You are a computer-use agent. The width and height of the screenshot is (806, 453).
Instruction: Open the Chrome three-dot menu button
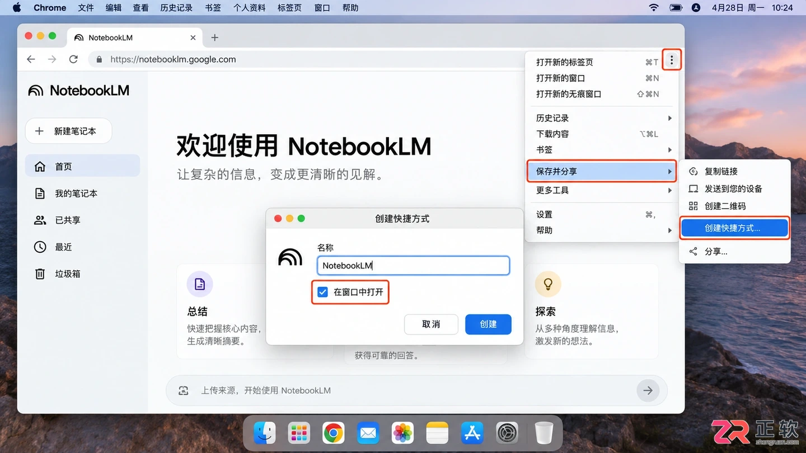pos(672,60)
